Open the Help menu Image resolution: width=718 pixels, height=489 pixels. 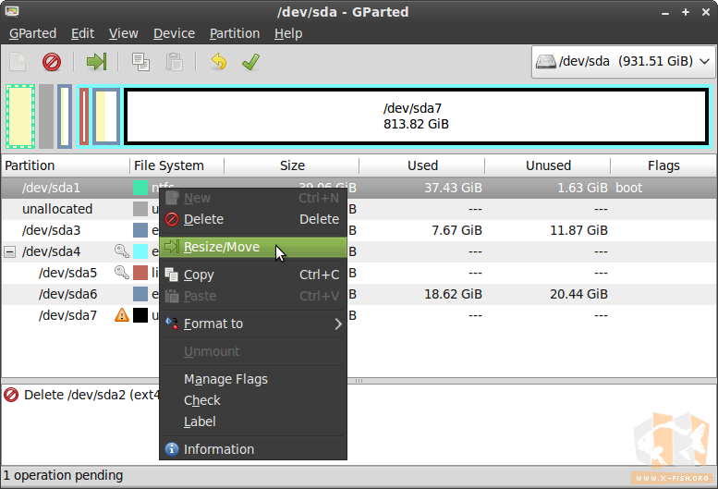tap(288, 33)
